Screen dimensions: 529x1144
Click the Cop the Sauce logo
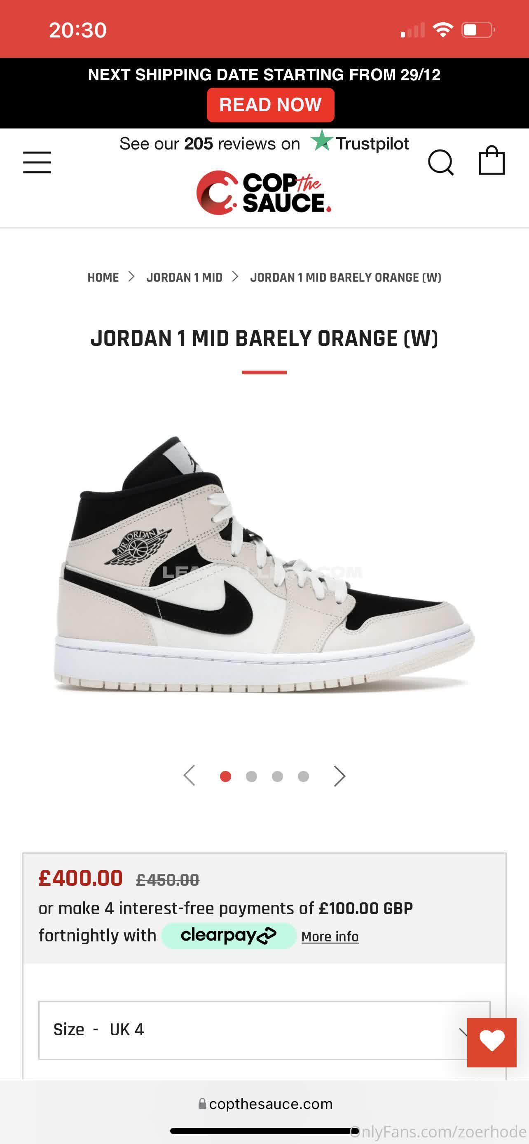pyautogui.click(x=264, y=193)
